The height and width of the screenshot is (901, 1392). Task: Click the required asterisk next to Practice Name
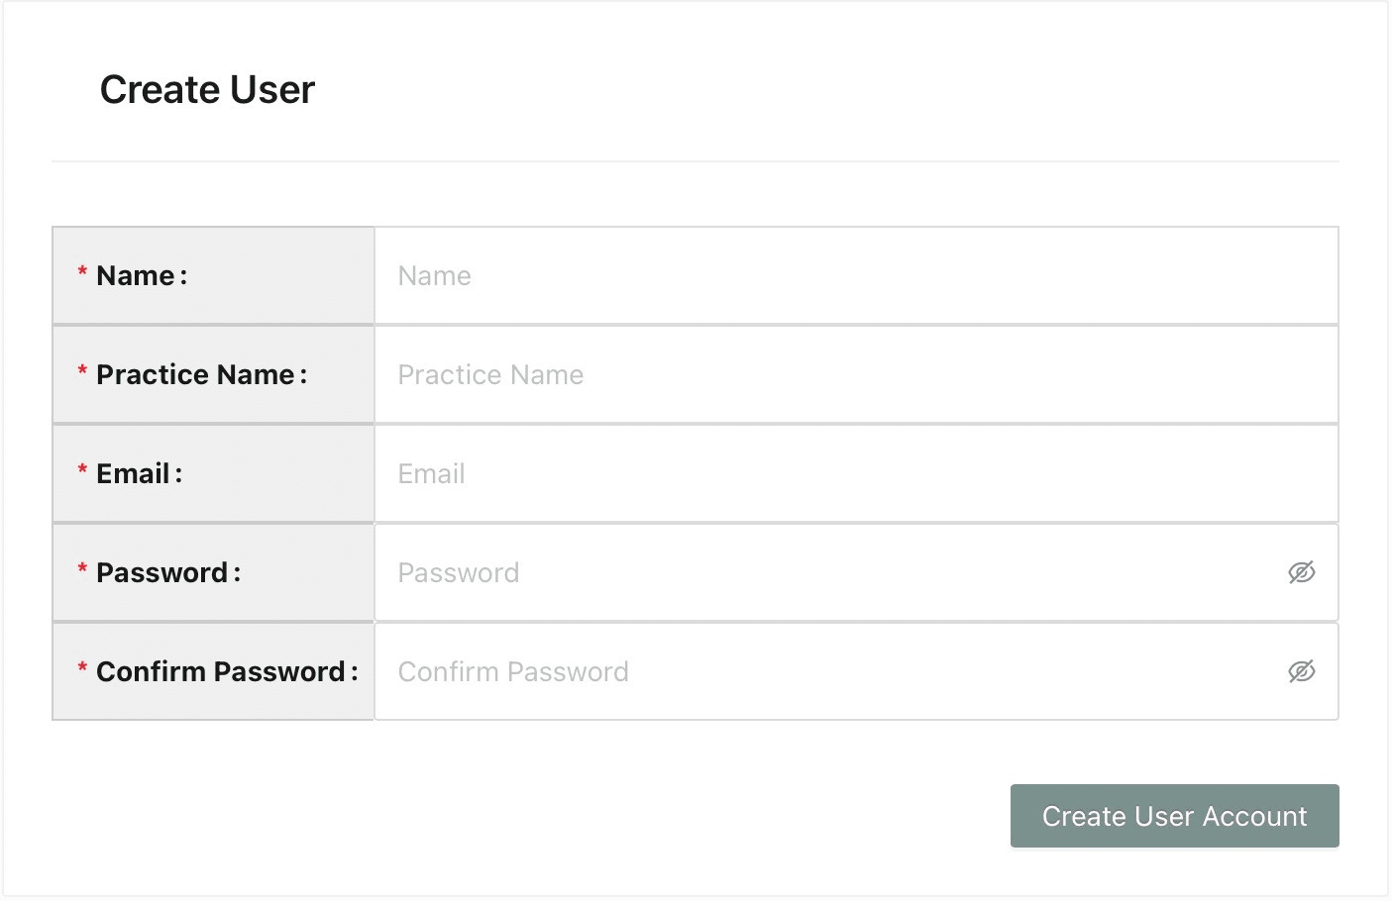82,371
